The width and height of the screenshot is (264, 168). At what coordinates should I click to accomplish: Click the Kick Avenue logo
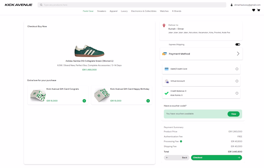18,5
